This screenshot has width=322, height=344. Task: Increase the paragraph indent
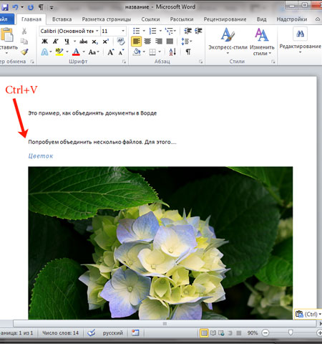coord(198,31)
